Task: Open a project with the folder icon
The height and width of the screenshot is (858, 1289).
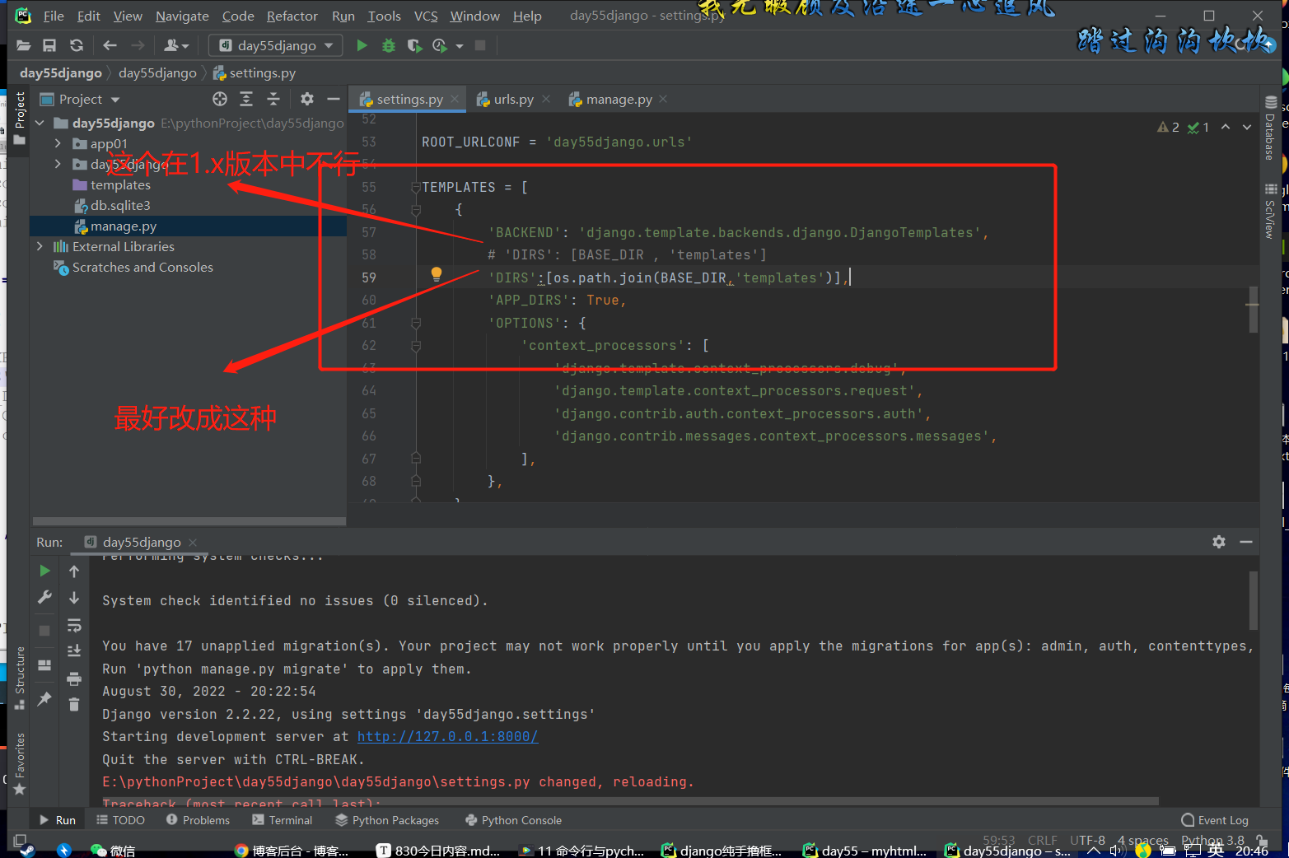Action: coord(23,45)
